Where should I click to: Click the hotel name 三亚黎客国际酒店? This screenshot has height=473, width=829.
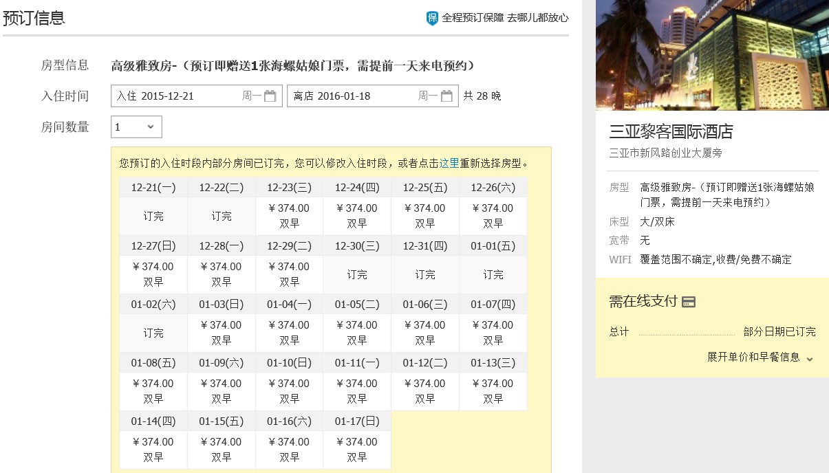[x=671, y=131]
